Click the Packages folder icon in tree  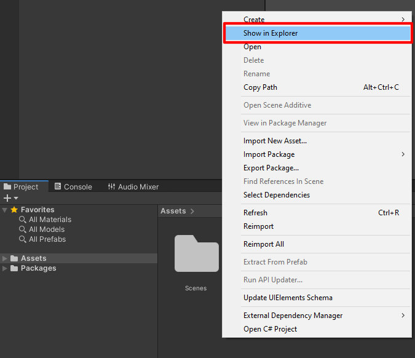coord(15,268)
